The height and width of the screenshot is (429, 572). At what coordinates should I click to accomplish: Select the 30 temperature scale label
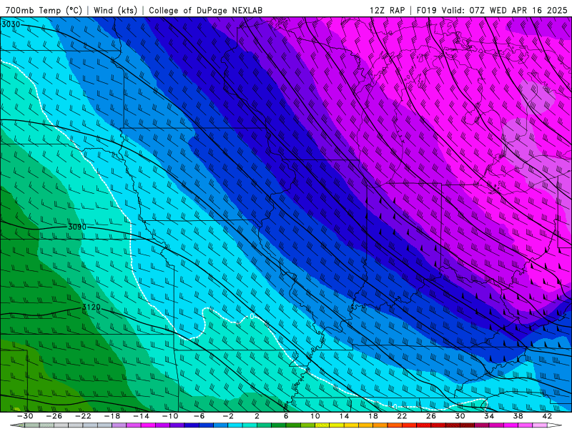(460, 416)
